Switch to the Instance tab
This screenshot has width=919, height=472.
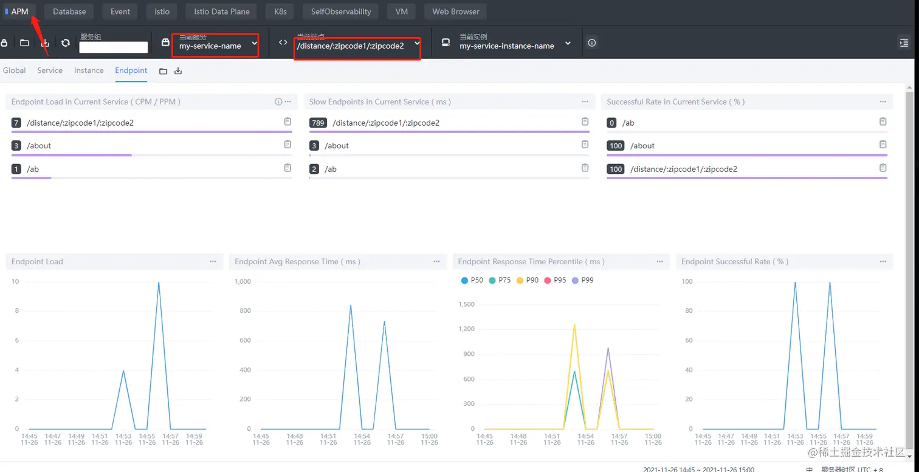click(x=89, y=70)
